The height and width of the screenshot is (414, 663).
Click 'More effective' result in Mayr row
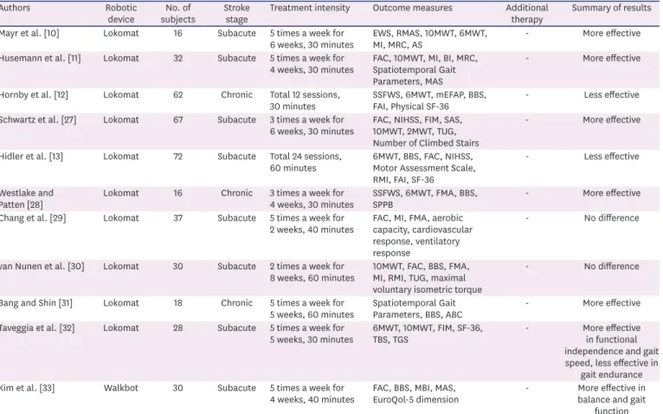pos(611,34)
